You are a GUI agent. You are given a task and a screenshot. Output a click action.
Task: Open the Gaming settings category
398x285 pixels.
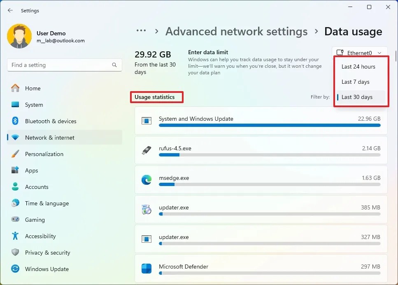point(35,220)
